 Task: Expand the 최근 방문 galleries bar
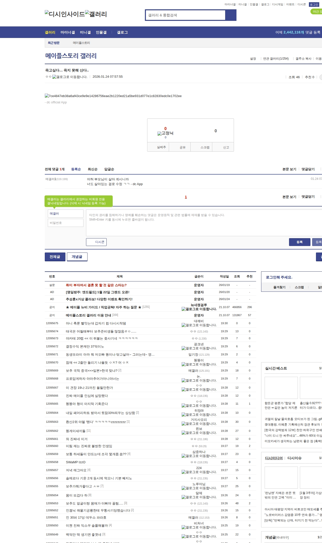(54, 43)
